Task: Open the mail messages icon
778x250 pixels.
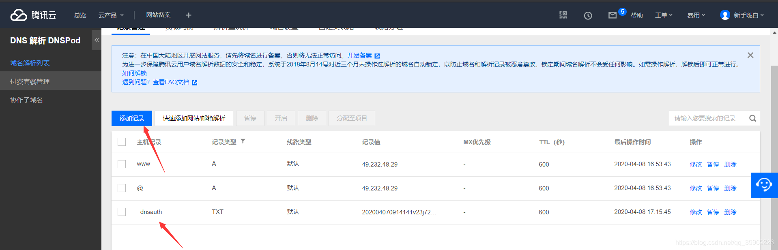Action: 613,15
